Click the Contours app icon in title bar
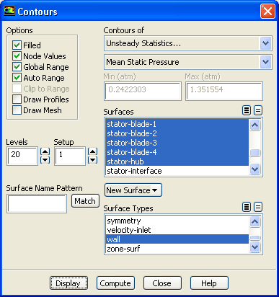This screenshot has width=279, height=297. [9, 11]
